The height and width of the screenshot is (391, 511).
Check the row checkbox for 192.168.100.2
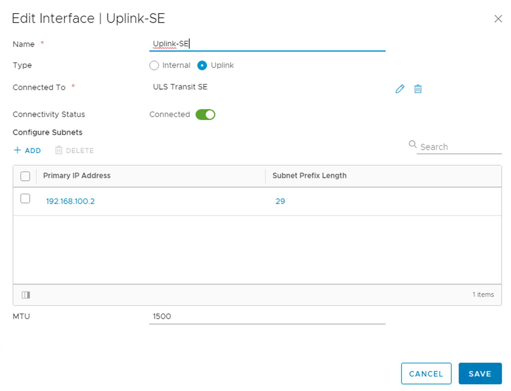tap(25, 199)
